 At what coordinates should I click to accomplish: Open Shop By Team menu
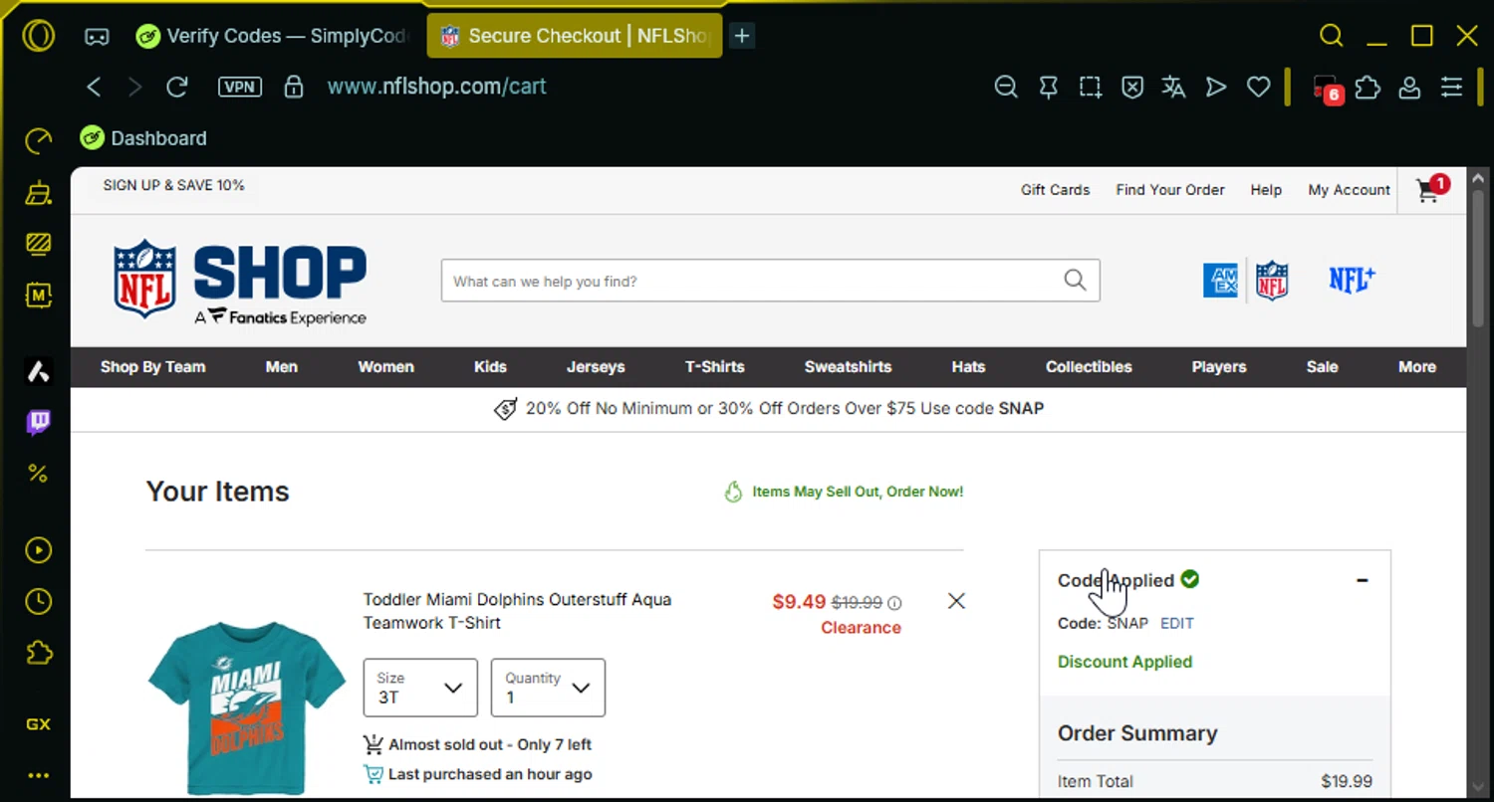click(152, 366)
